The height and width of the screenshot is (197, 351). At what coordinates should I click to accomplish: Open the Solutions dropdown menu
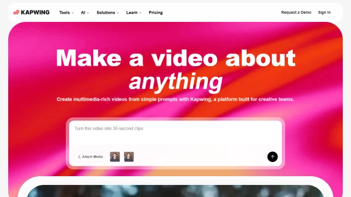[107, 13]
